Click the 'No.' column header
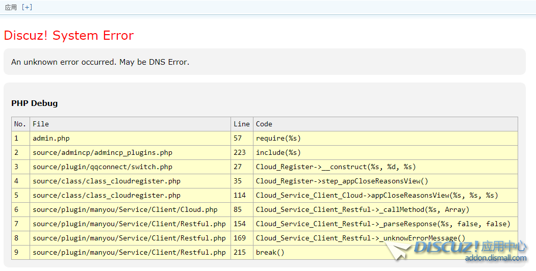 [20, 124]
